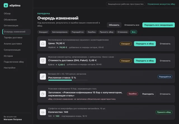This screenshot has height=124, width=179.
Task: Cancel the jacket delivery cost change
Action: (x=165, y=61)
